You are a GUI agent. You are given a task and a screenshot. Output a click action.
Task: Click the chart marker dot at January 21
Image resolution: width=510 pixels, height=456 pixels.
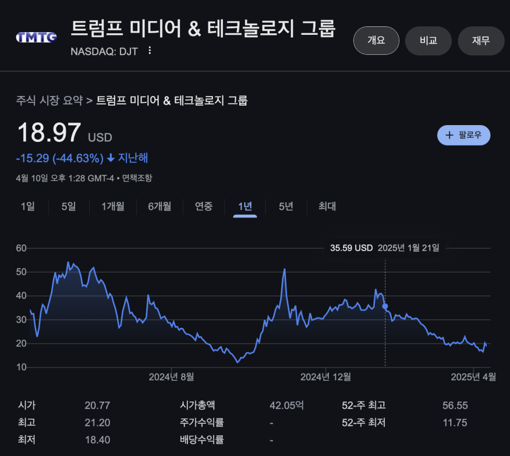(x=385, y=306)
